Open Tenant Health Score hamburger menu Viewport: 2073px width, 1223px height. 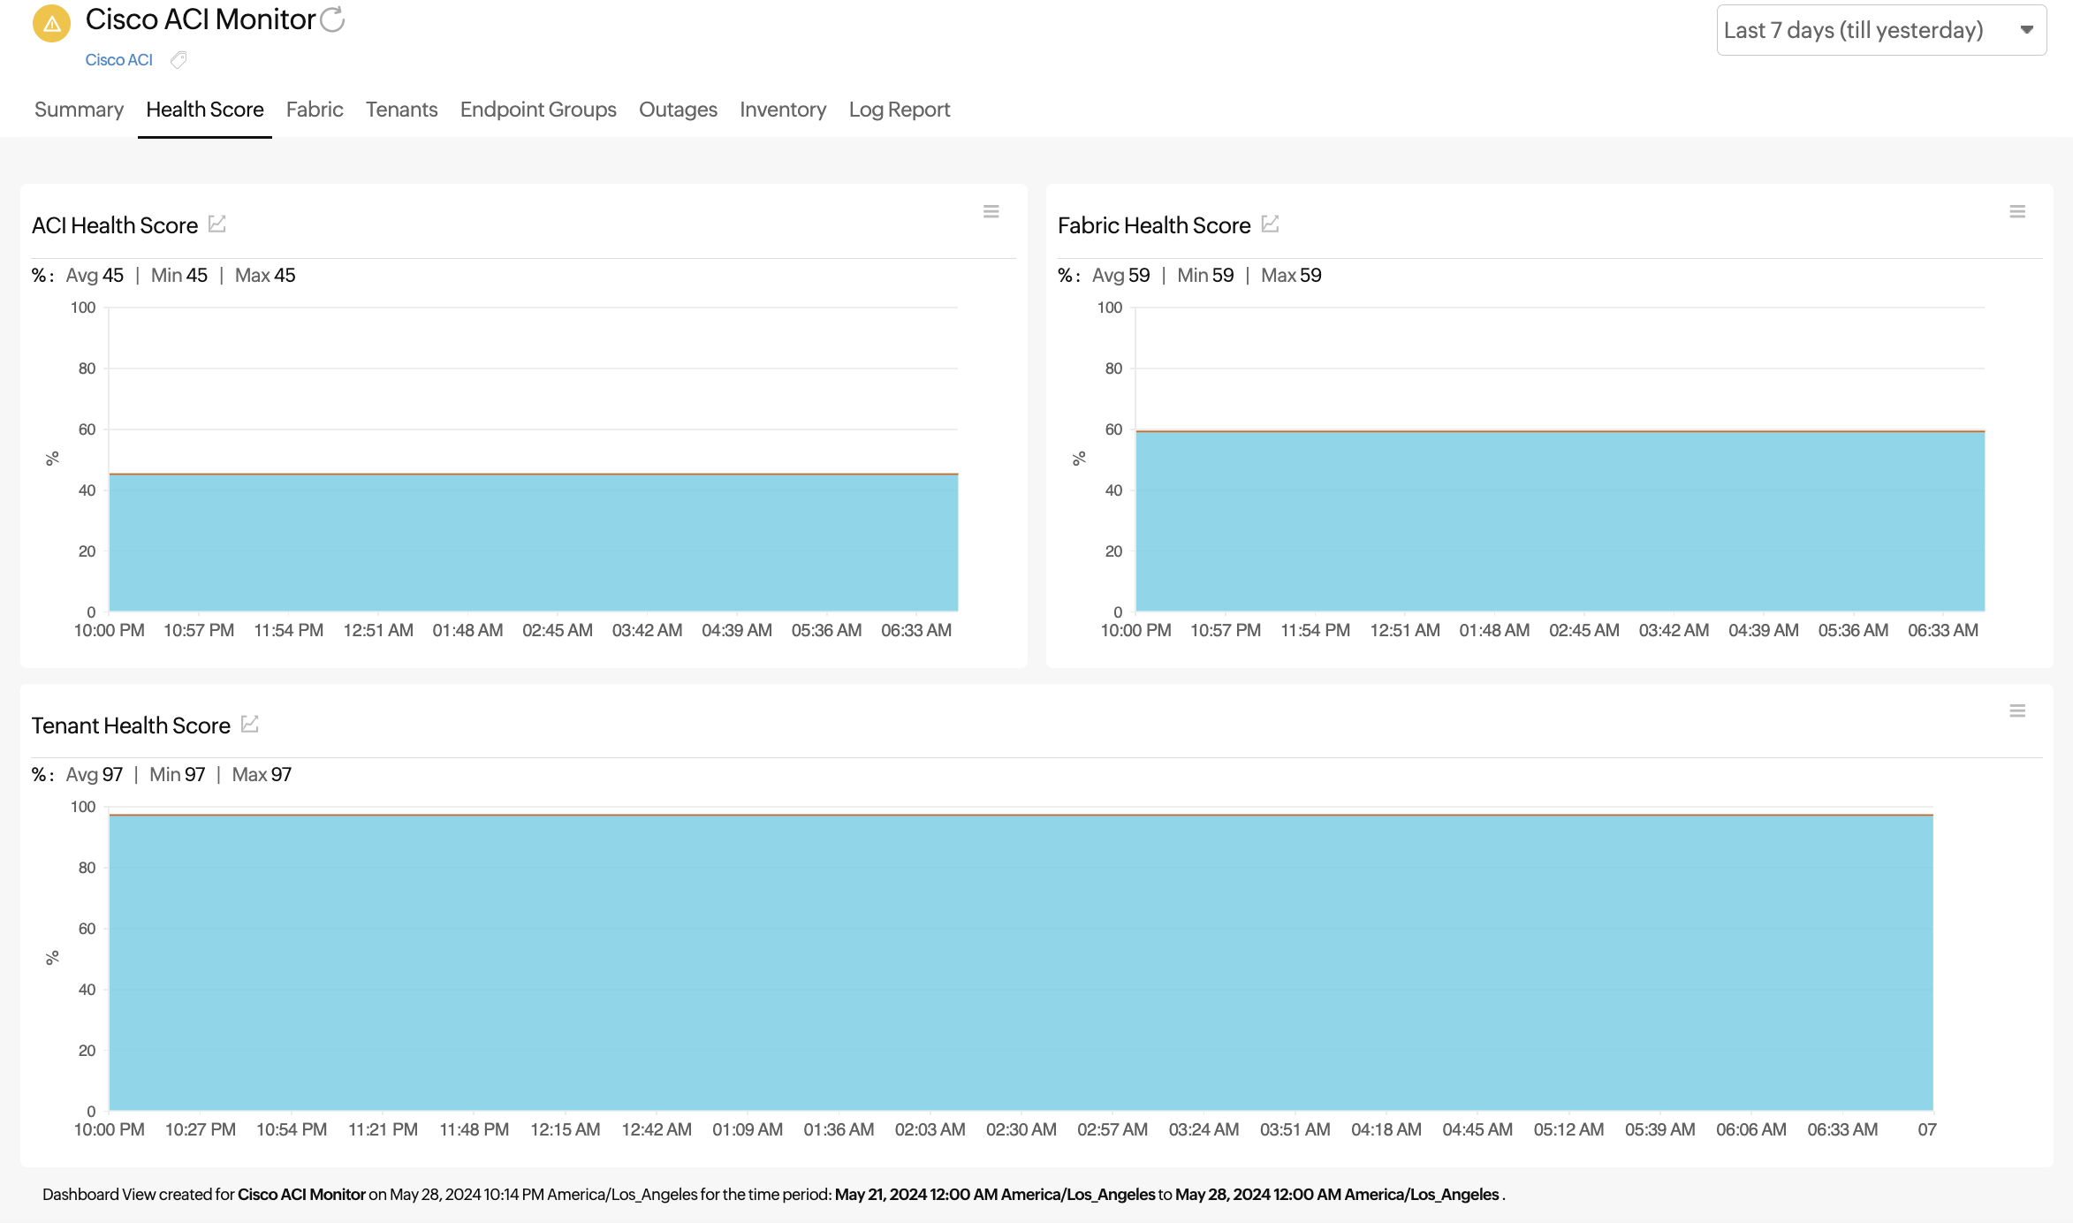2016,711
